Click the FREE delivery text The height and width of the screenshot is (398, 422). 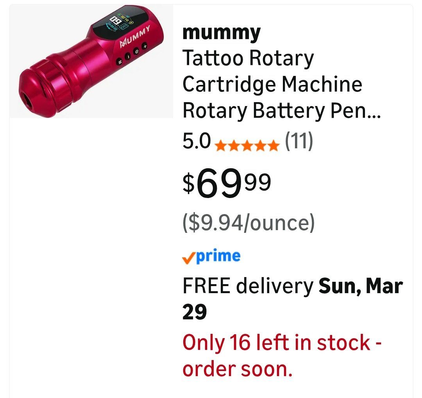(248, 286)
